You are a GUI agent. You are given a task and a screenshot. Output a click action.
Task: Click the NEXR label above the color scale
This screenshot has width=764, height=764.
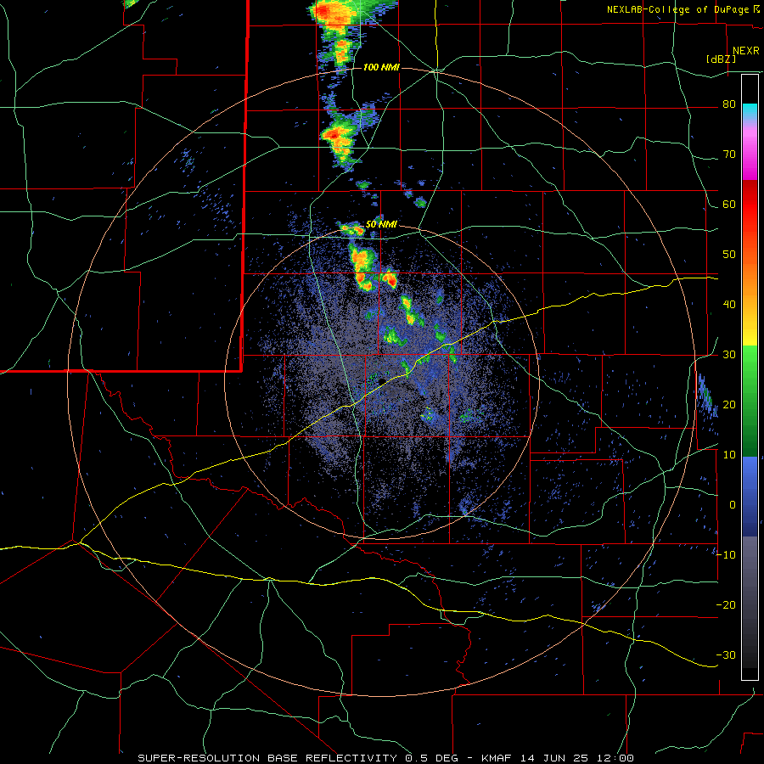coord(745,51)
